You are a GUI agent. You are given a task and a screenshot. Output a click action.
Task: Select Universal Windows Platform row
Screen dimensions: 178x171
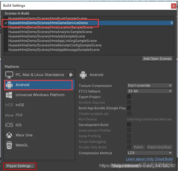39,95
